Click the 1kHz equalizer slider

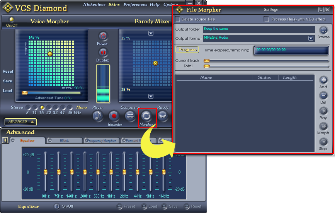click(111, 172)
